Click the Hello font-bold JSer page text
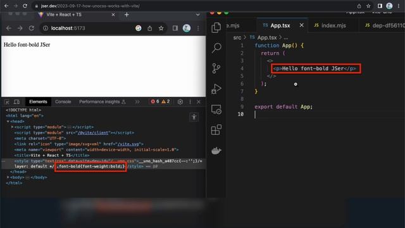This screenshot has height=228, width=405. (x=27, y=45)
